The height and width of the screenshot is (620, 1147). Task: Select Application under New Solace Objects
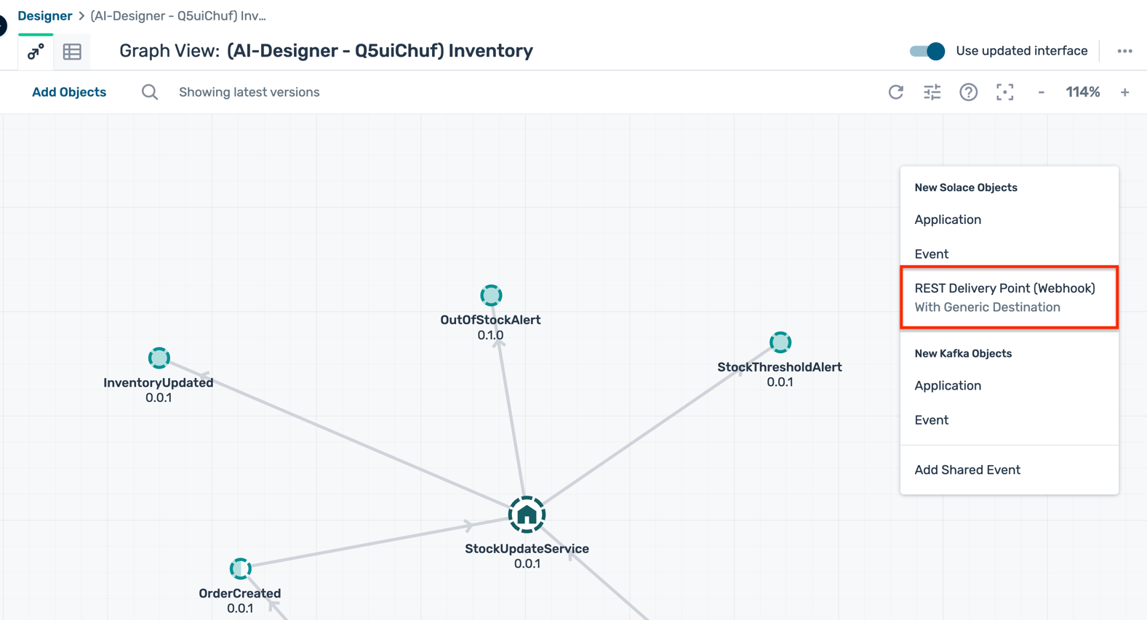948,220
